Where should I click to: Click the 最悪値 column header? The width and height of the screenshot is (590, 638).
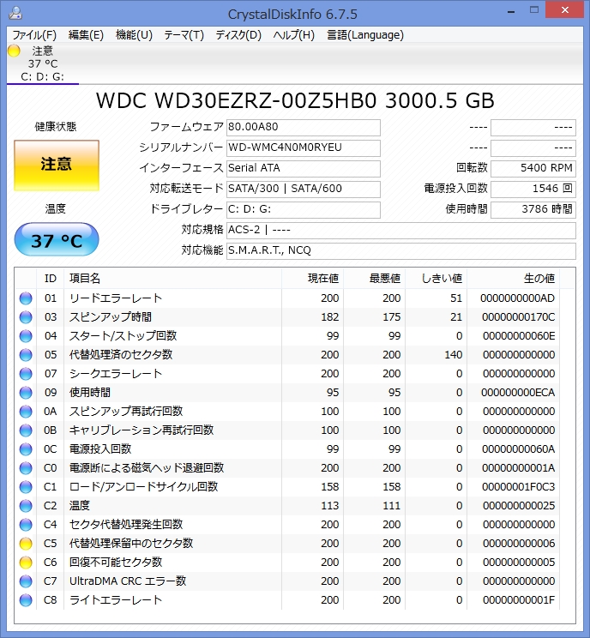point(375,279)
